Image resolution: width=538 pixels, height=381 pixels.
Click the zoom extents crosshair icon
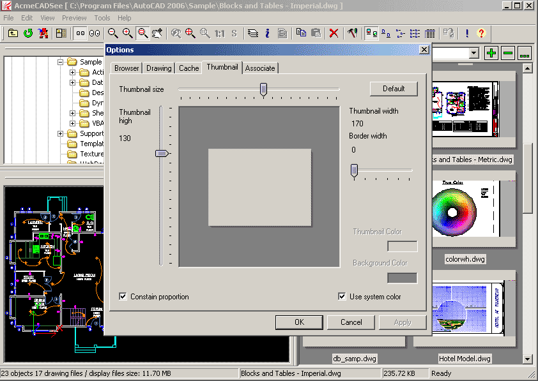(x=190, y=33)
